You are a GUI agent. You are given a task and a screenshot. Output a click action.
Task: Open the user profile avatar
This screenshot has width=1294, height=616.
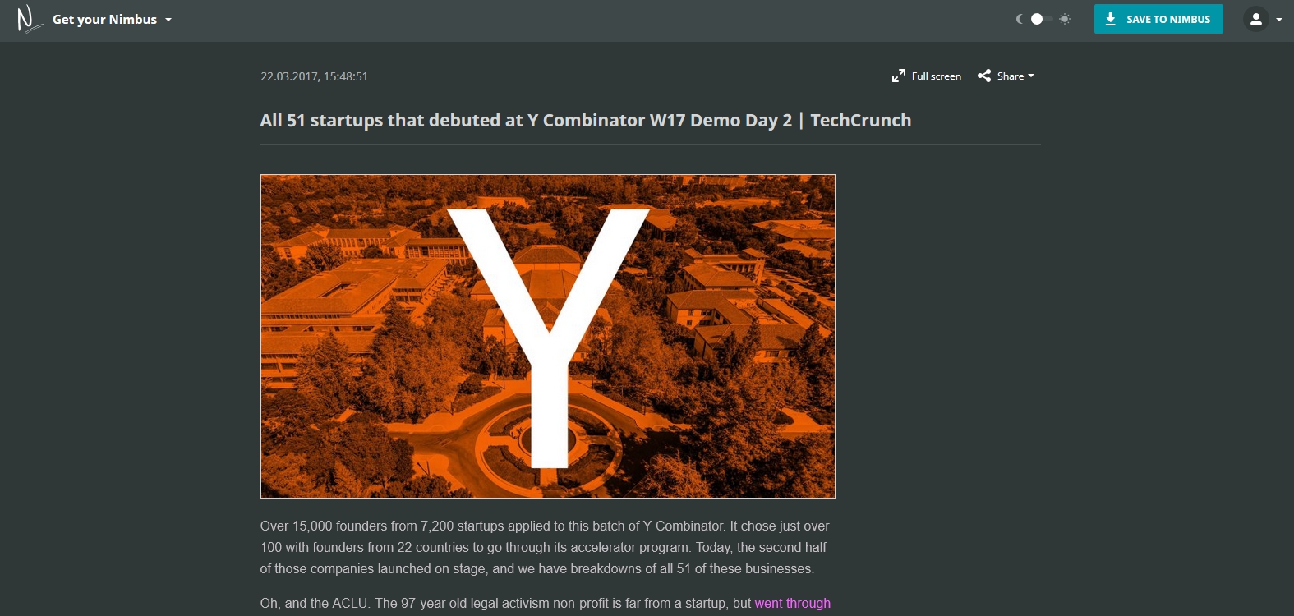pos(1255,19)
